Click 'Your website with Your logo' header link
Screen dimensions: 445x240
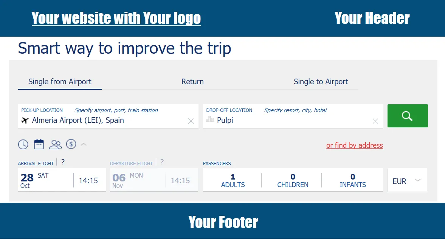tap(116, 18)
